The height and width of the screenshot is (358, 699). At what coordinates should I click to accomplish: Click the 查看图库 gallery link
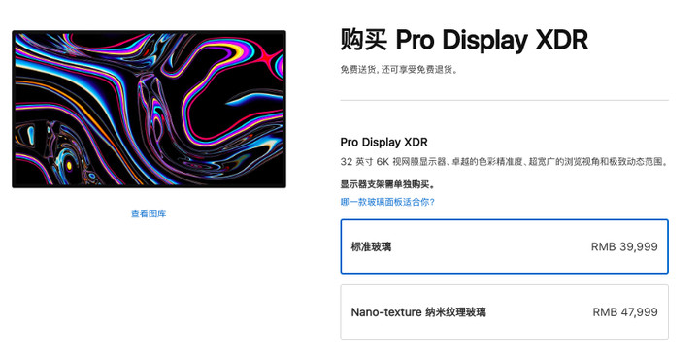[149, 213]
